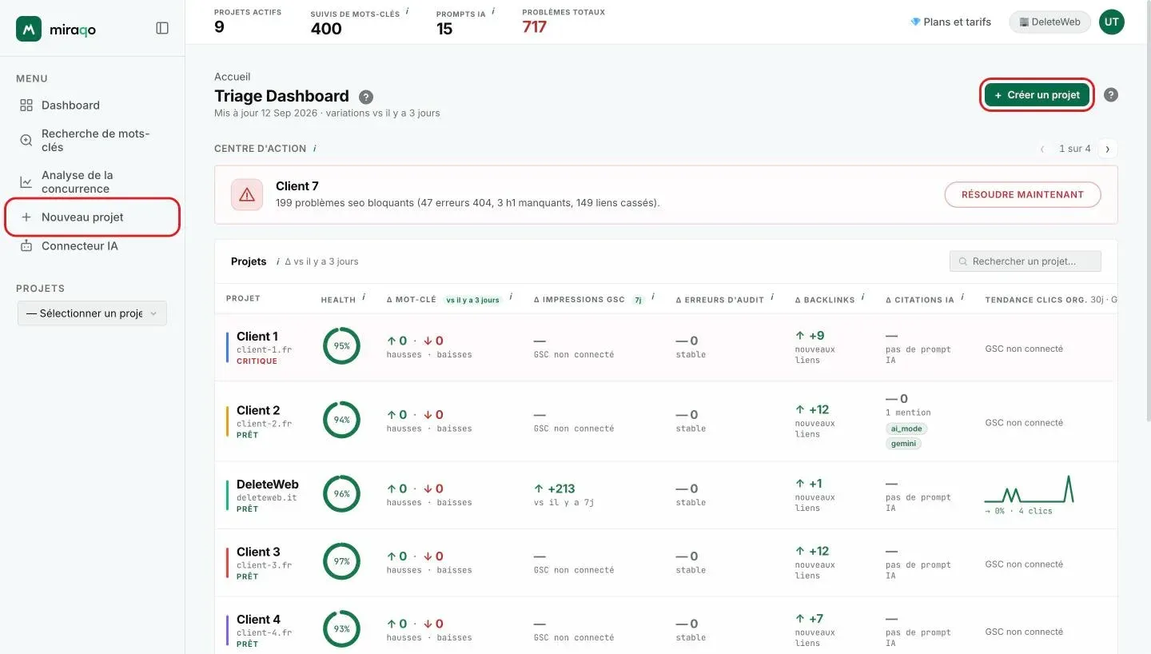Go to Analyse de la concurrence

tap(93, 182)
